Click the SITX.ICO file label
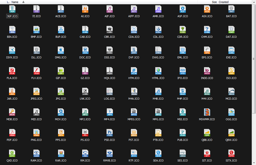 point(231,161)
